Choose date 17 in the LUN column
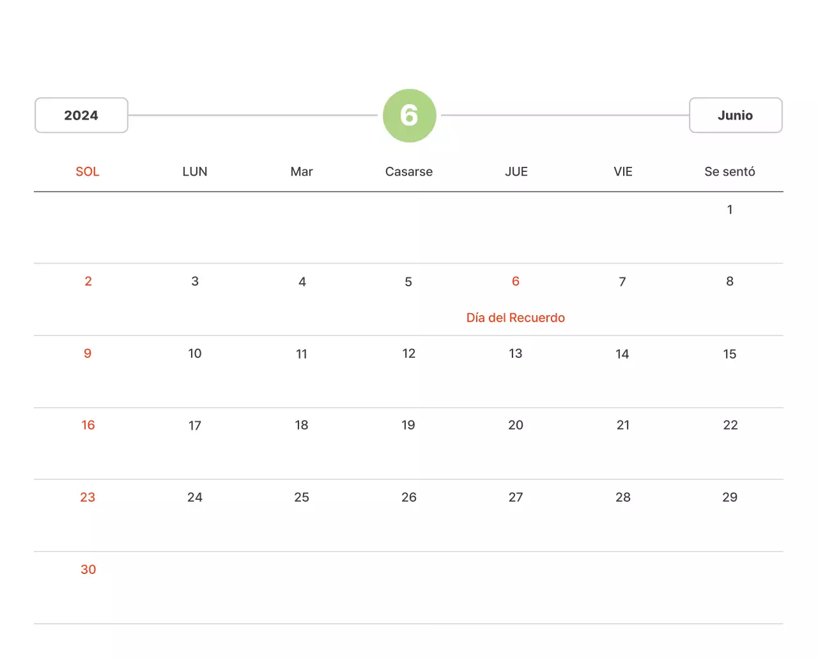Viewport: 818px width, 659px height. pos(195,426)
